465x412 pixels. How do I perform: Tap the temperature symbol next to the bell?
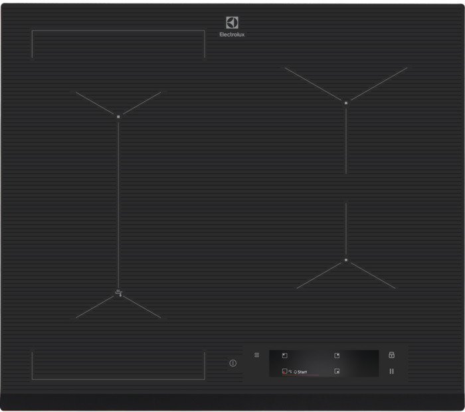pos(290,372)
